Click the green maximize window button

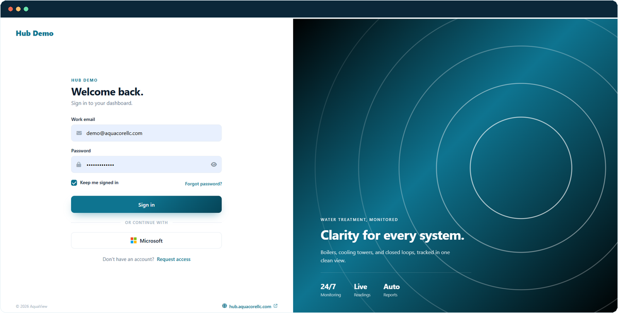[x=26, y=9]
